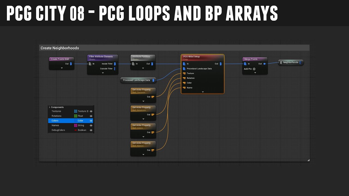Click the Components panel header
This screenshot has height=196, width=349.
pyautogui.click(x=71, y=107)
